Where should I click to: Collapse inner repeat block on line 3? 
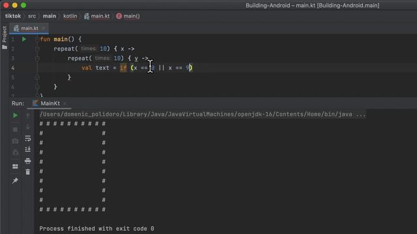(x=37, y=58)
